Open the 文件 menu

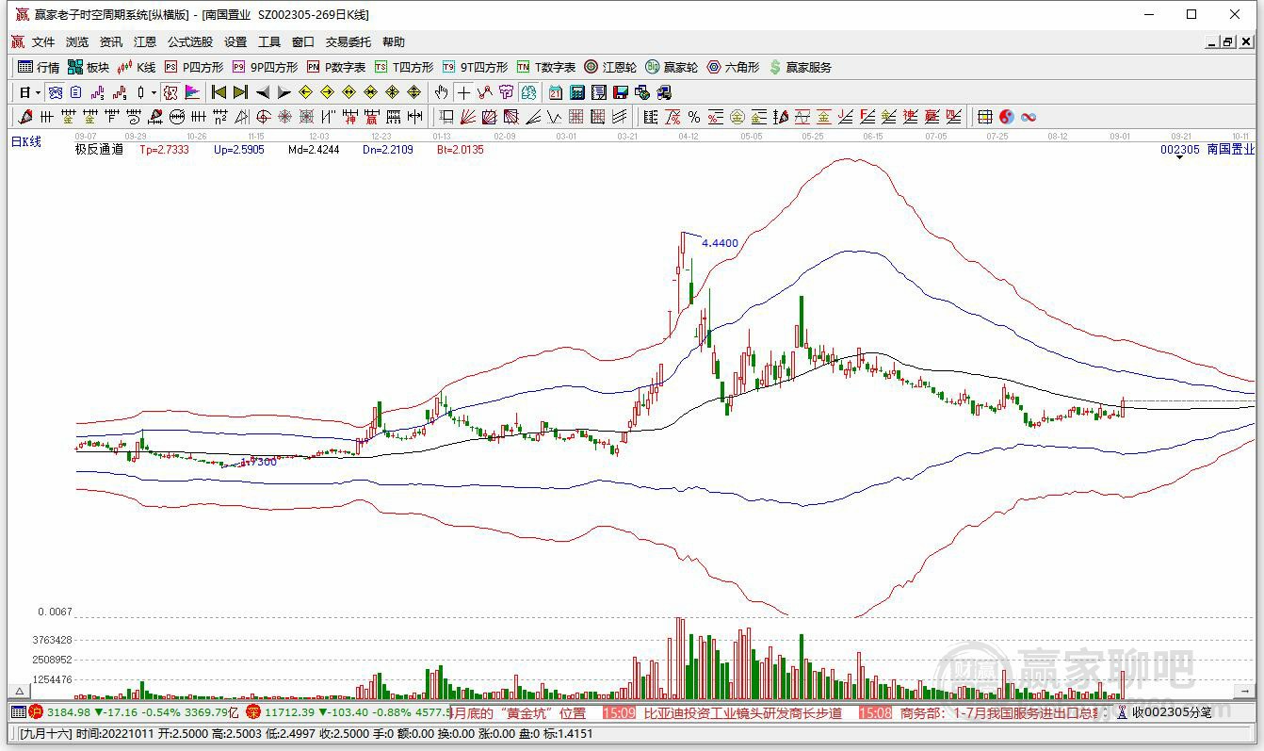point(43,42)
